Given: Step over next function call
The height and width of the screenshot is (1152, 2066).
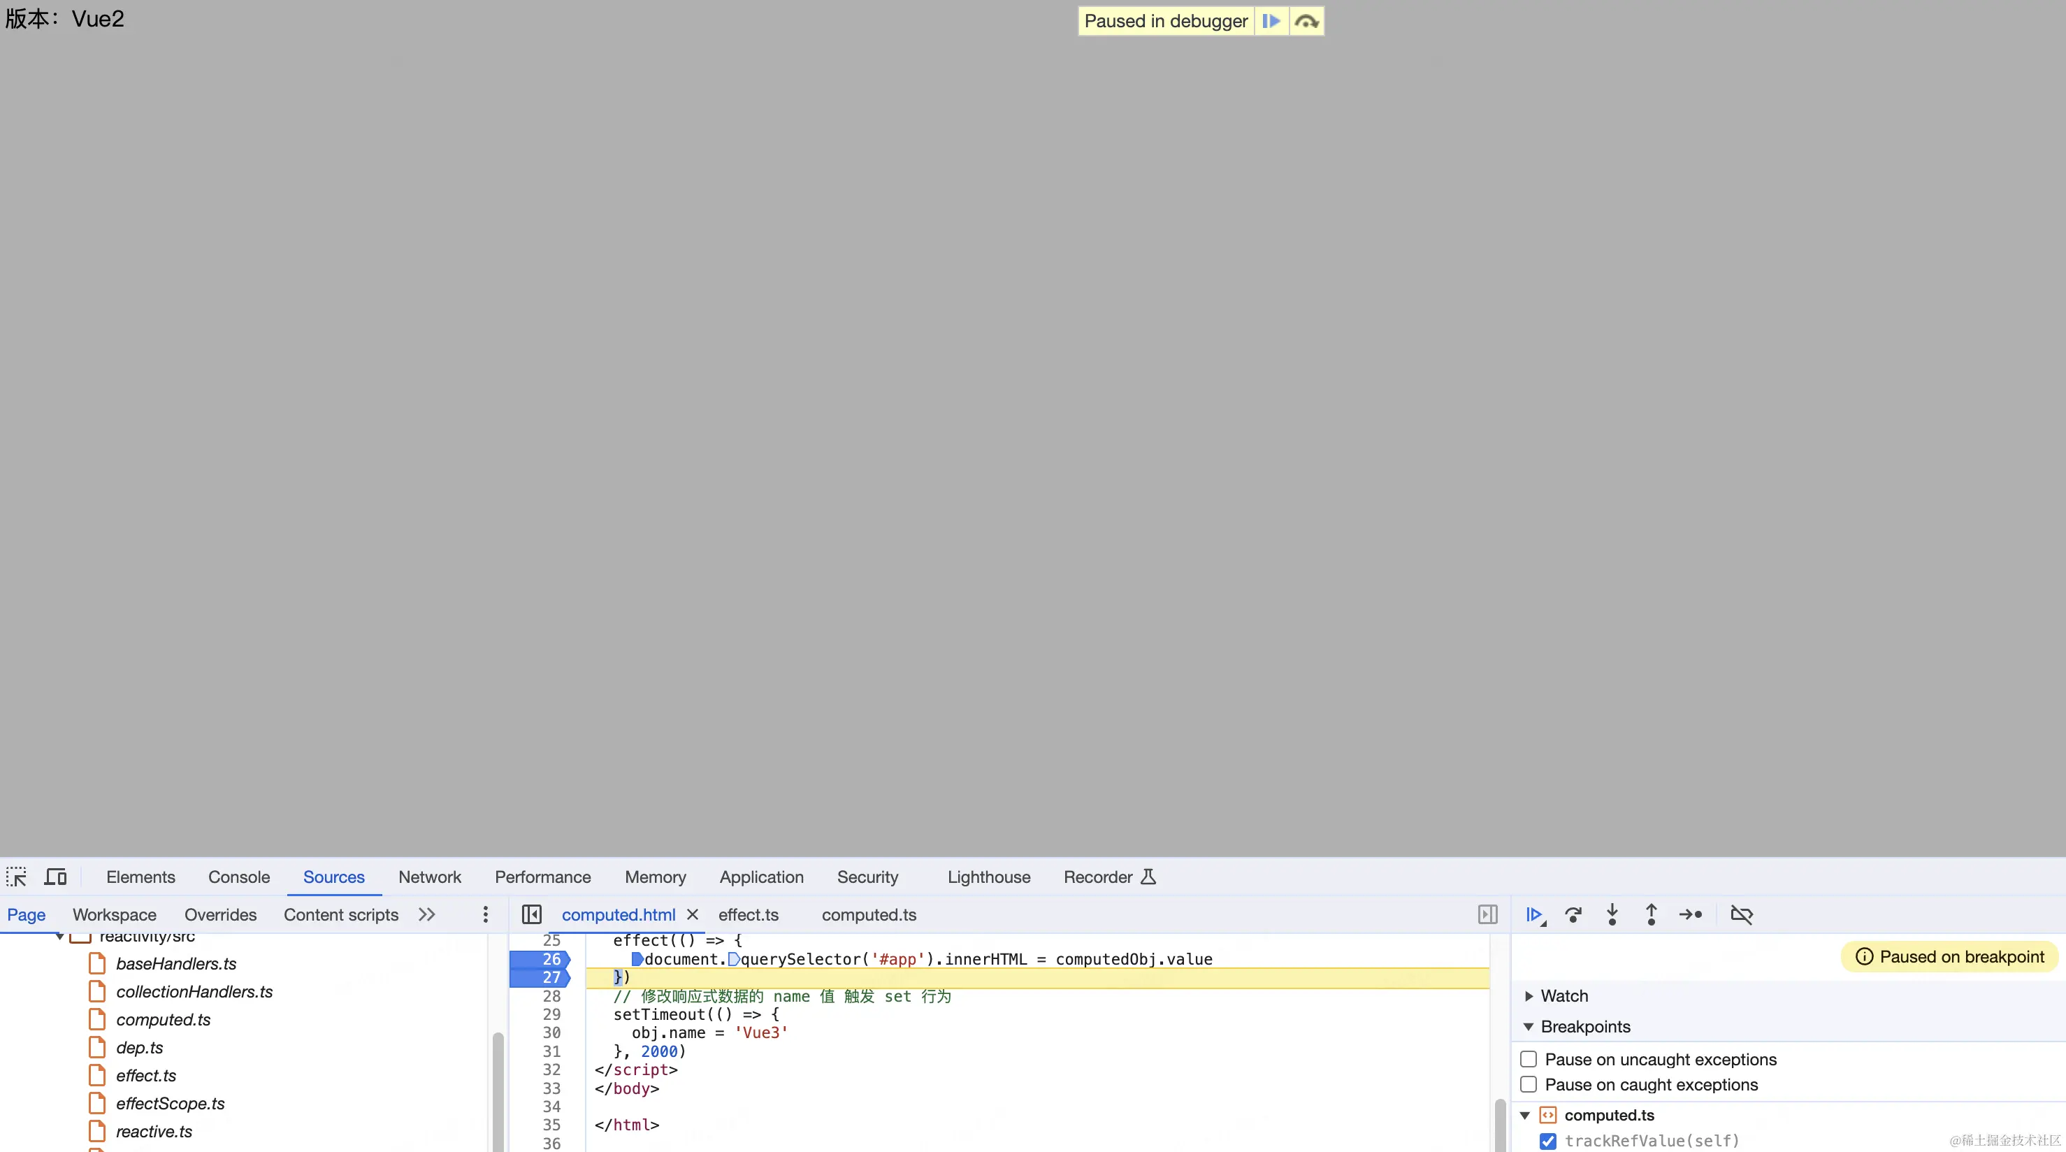Looking at the screenshot, I should pos(1573,914).
